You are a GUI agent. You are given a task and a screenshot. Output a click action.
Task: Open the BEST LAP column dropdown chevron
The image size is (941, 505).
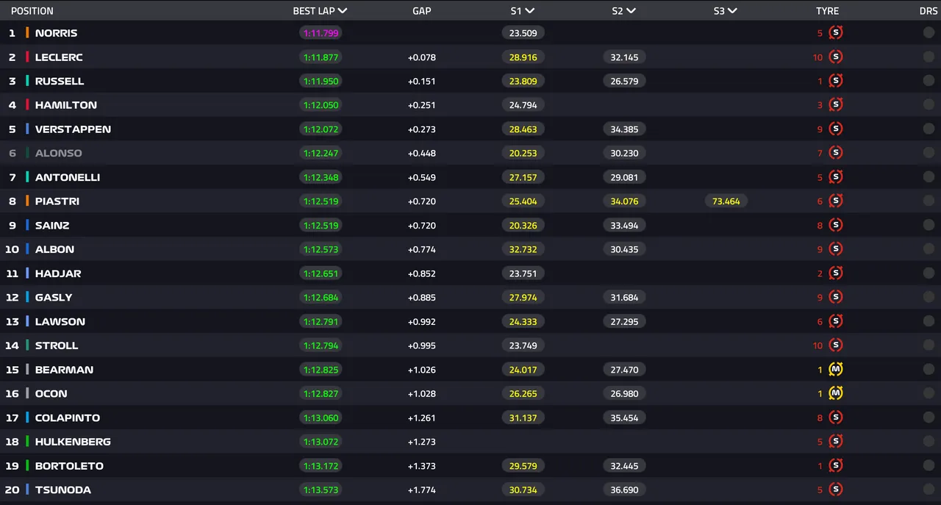click(343, 11)
